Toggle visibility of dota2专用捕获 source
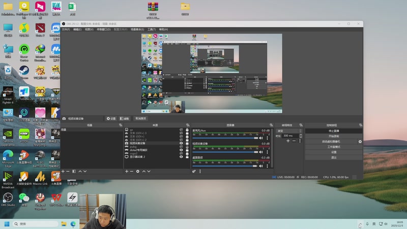This screenshot has height=229, width=407. click(x=181, y=150)
